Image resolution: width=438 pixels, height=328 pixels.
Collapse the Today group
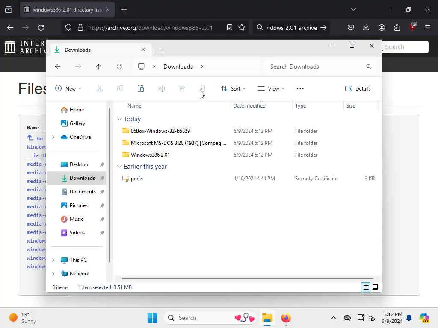point(119,119)
